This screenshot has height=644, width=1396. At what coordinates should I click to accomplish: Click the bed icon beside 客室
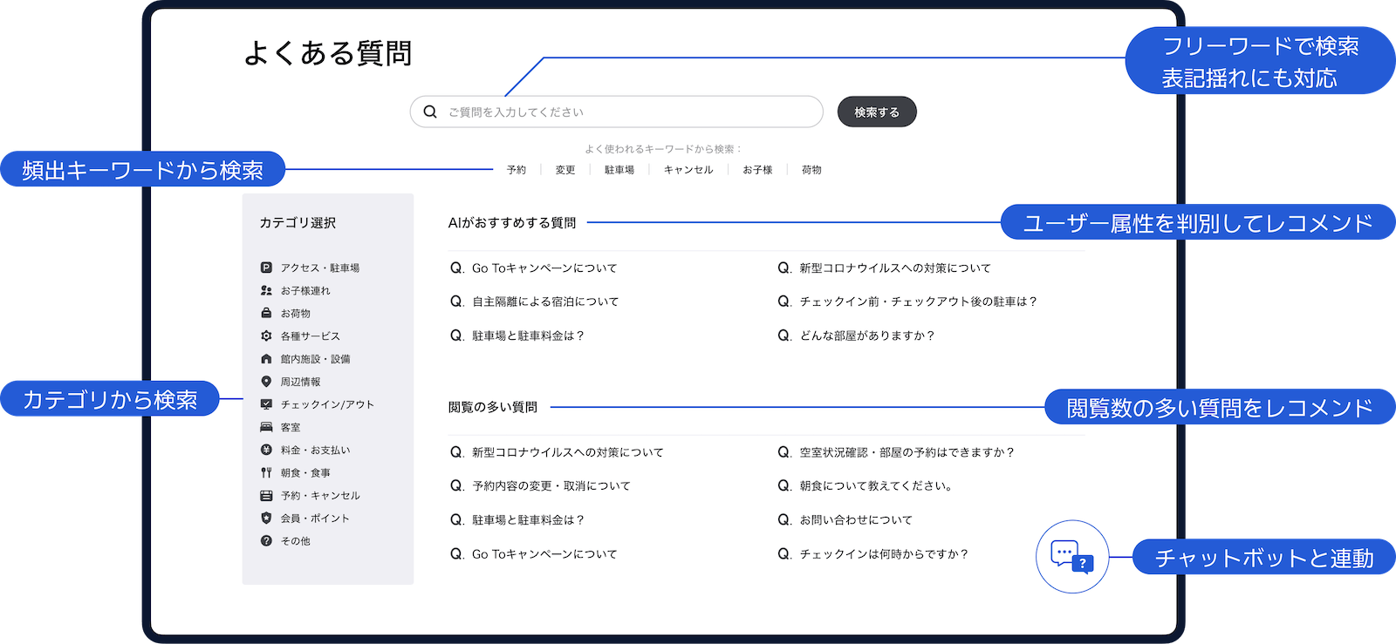pos(266,427)
